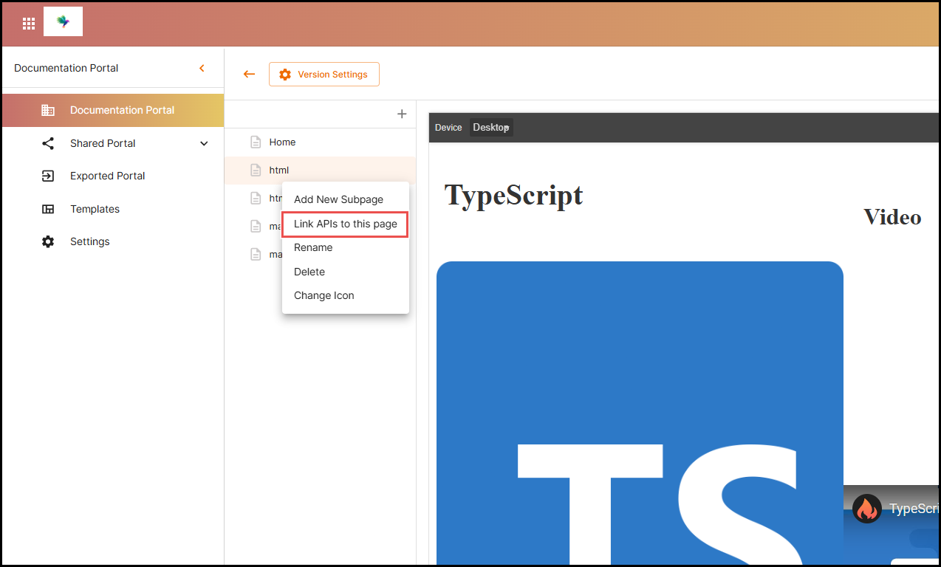Click the TypeScript logo image
The height and width of the screenshot is (567, 941).
pos(640,413)
